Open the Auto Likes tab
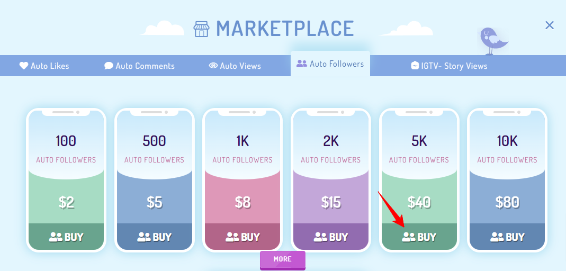Viewport: 566px width, 271px height. pos(44,66)
